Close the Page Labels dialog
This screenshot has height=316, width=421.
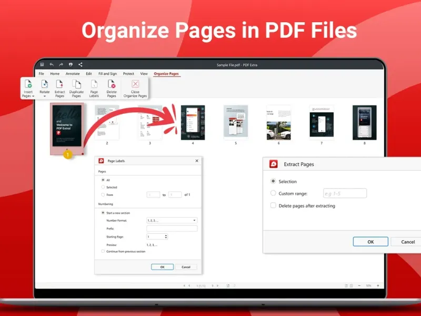(x=197, y=161)
